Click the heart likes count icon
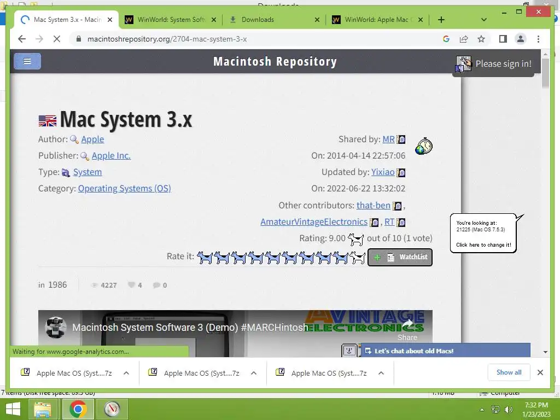 (132, 284)
